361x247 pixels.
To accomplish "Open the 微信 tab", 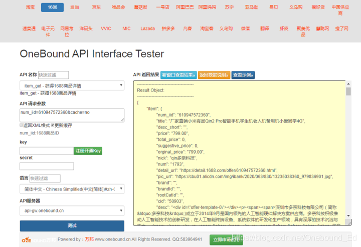I will 245,28.
